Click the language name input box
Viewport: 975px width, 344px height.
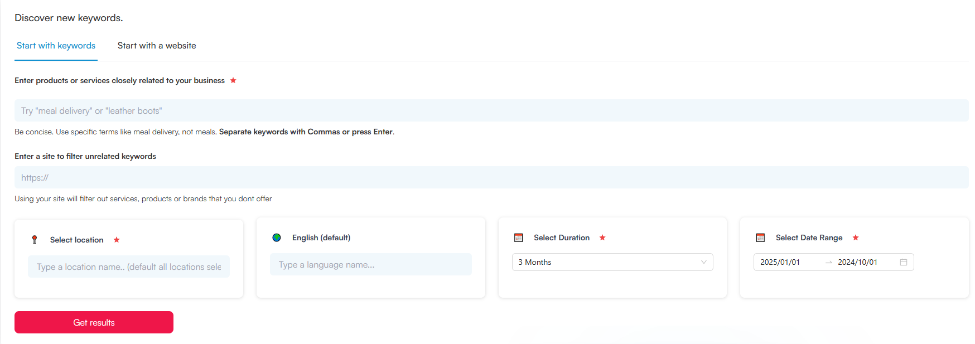[x=371, y=264]
